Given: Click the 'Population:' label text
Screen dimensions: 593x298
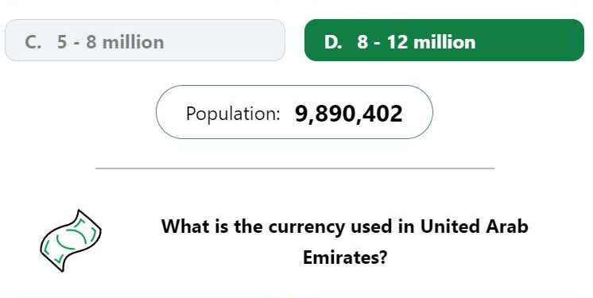Looking at the screenshot, I should (233, 114).
